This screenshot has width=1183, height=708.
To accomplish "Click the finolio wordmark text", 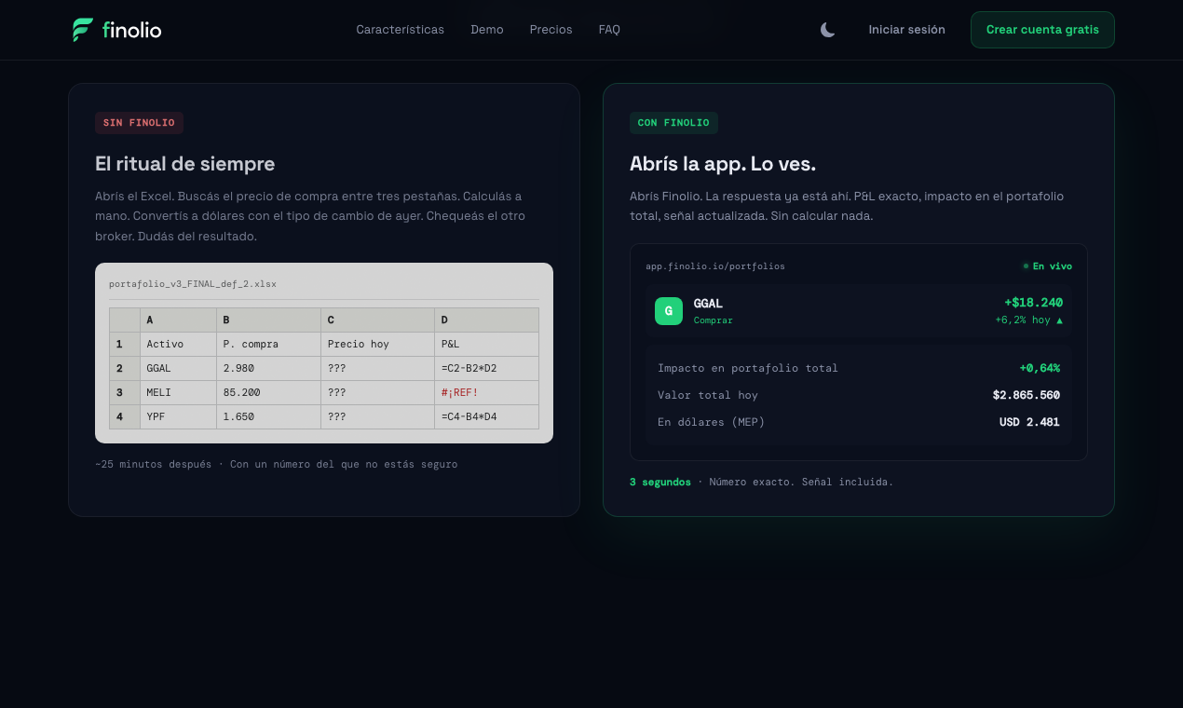I will (x=132, y=30).
